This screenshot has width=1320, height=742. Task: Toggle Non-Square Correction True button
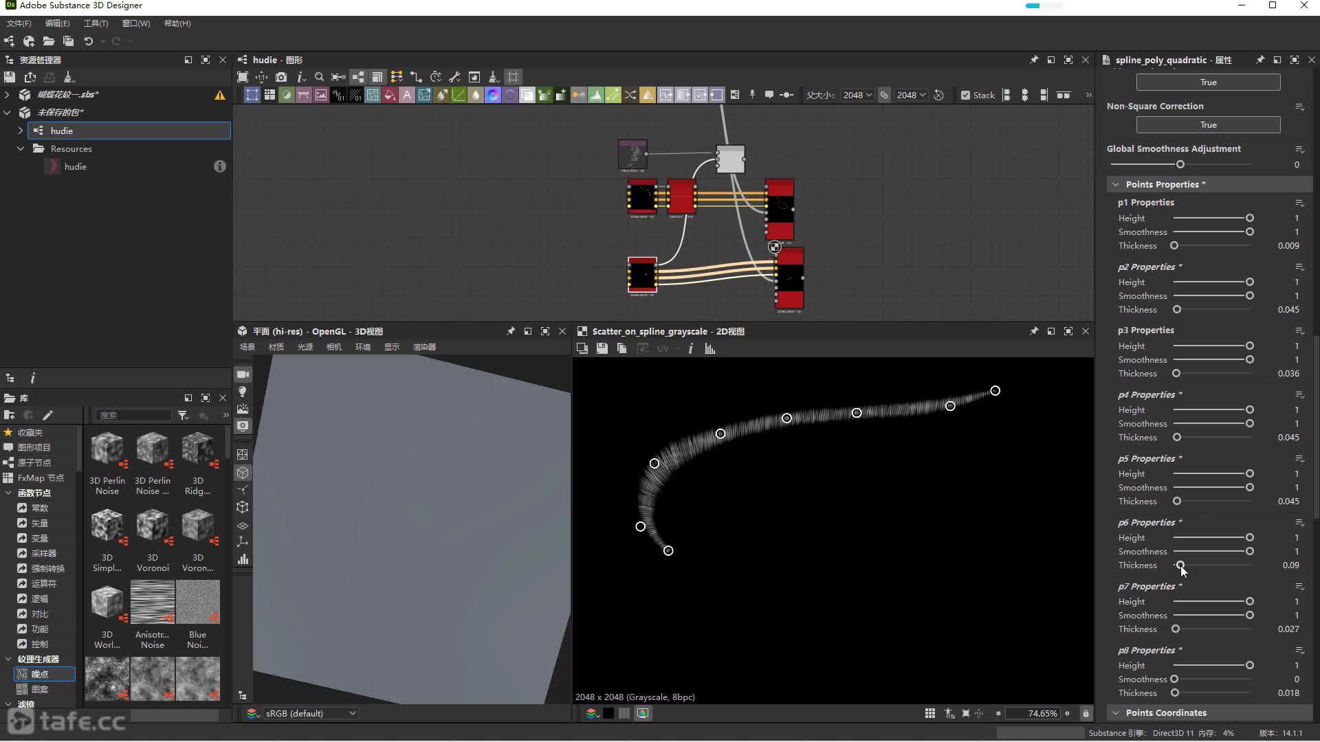1208,125
